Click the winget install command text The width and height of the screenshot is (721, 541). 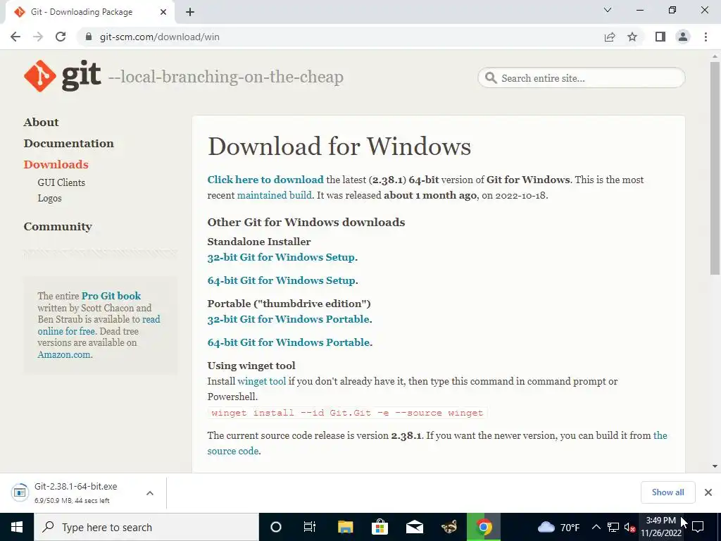(347, 413)
